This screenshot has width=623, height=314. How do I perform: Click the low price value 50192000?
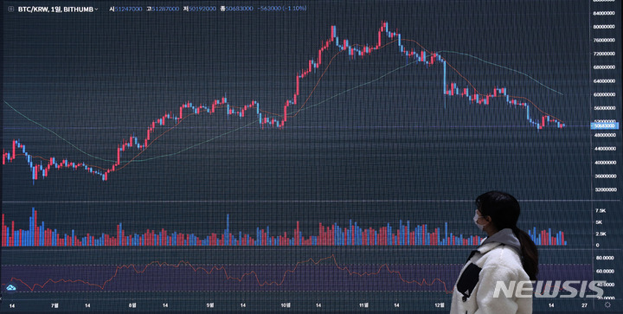[x=202, y=9]
